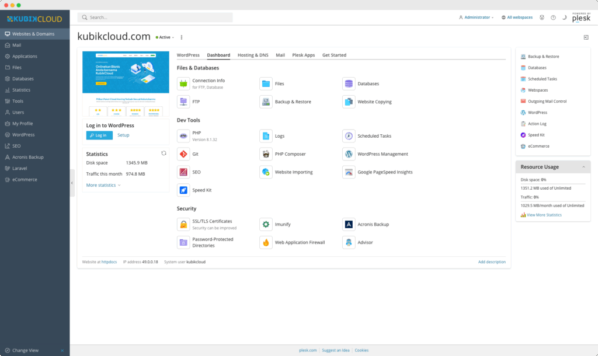
Task: Open the Mail tab
Action: click(280, 55)
